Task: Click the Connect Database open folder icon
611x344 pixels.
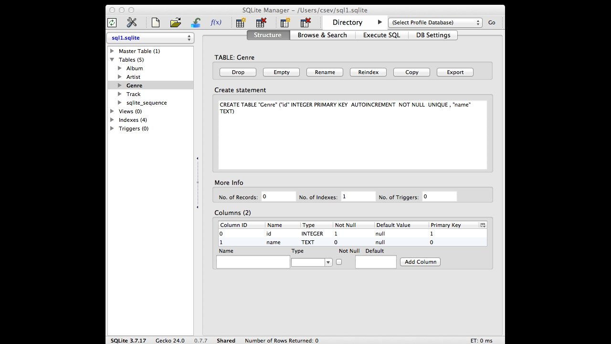Action: (176, 22)
